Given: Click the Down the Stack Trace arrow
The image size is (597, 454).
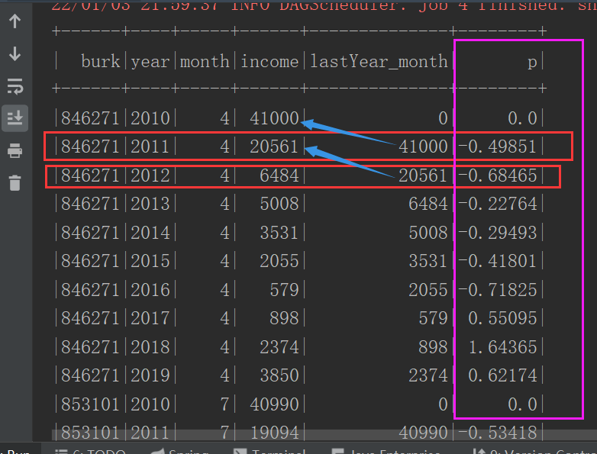Looking at the screenshot, I should (15, 53).
